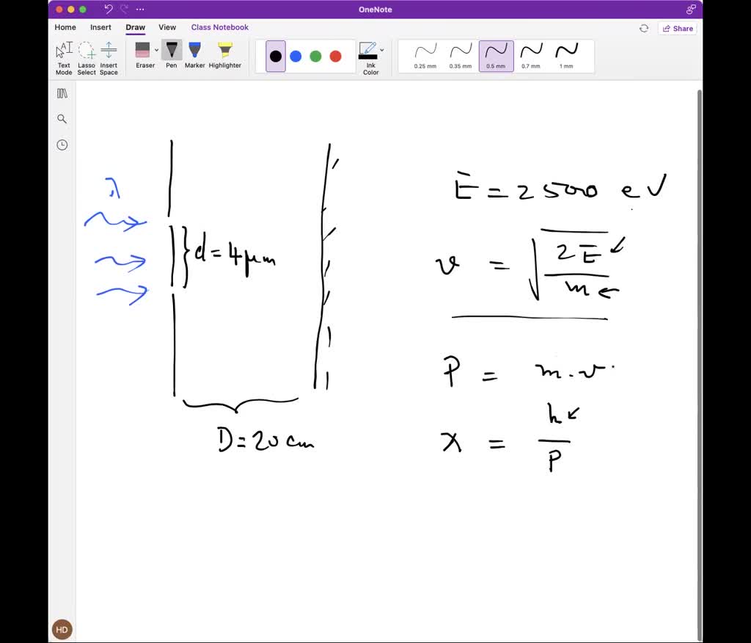The width and height of the screenshot is (751, 643).
Task: Enable Text Mode
Action: click(63, 56)
